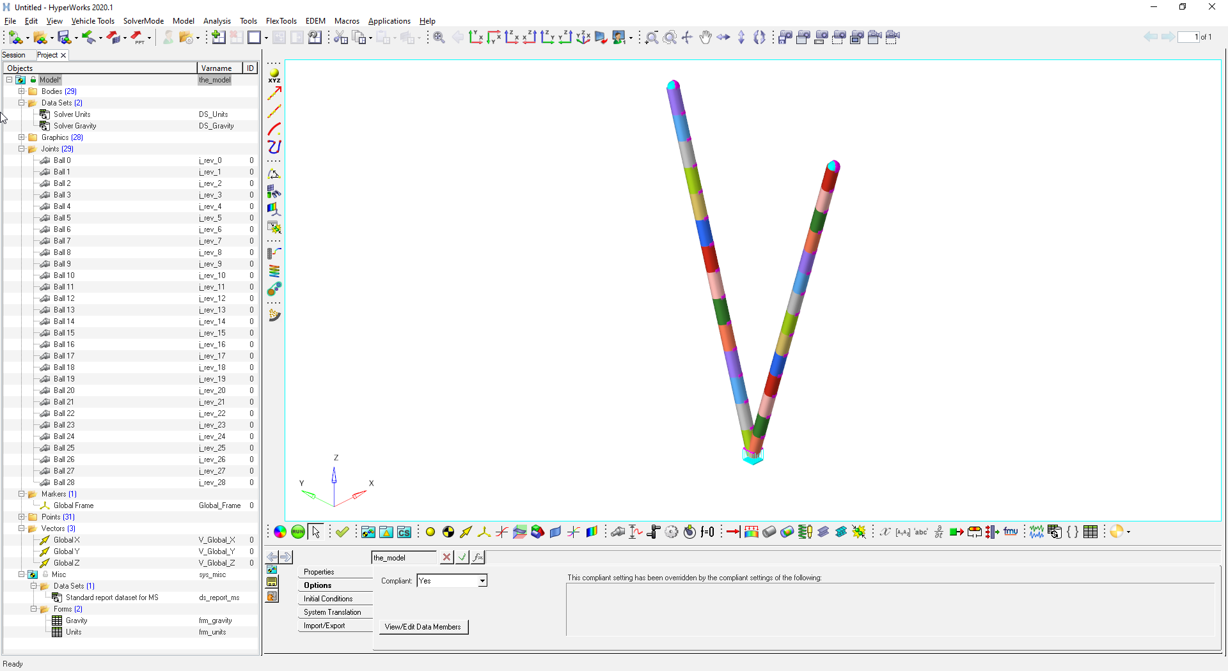
Task: Open the Compliant dropdown
Action: click(482, 581)
